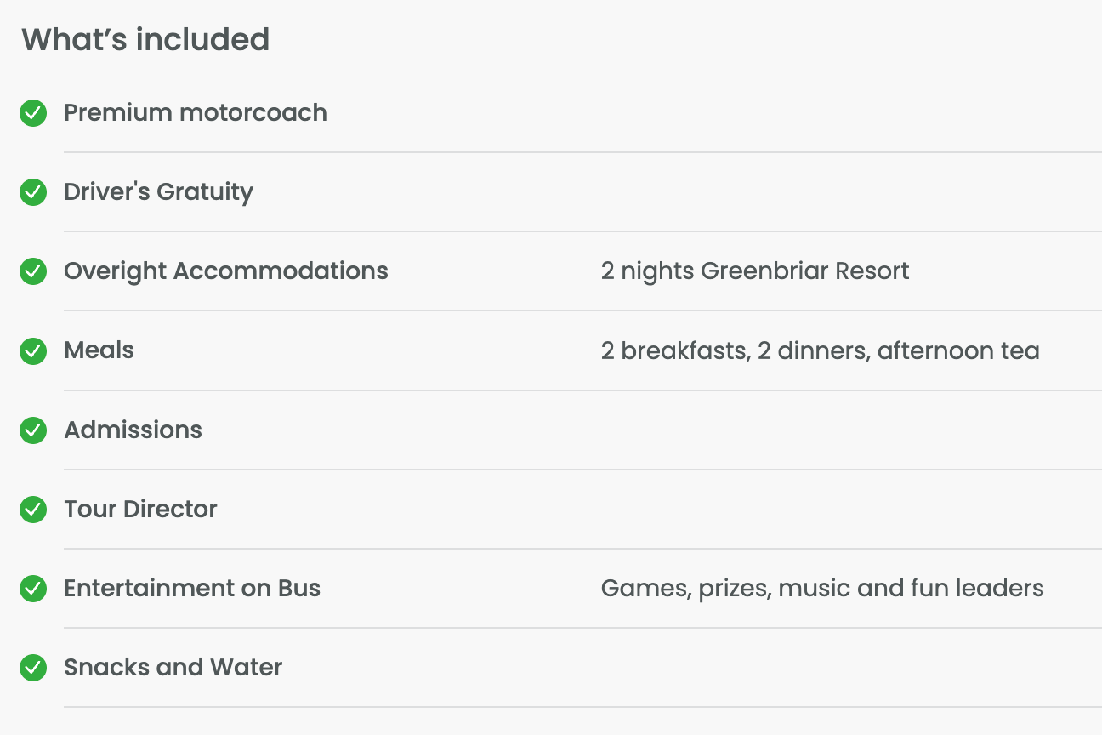Click green checkmark beside Premium motorcoach

pyautogui.click(x=33, y=113)
